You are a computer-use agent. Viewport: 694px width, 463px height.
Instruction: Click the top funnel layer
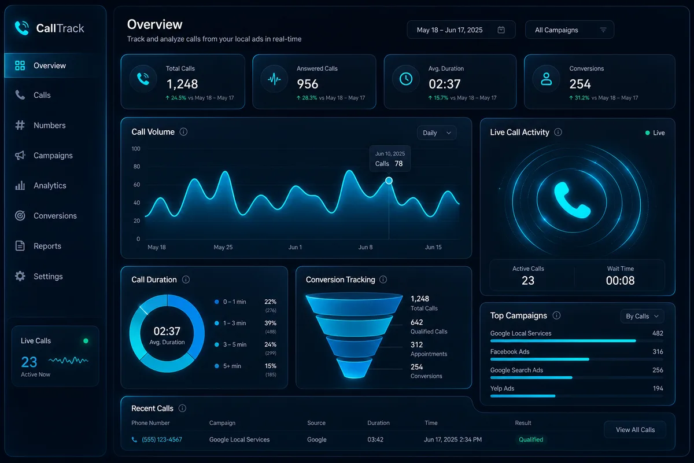pyautogui.click(x=354, y=303)
